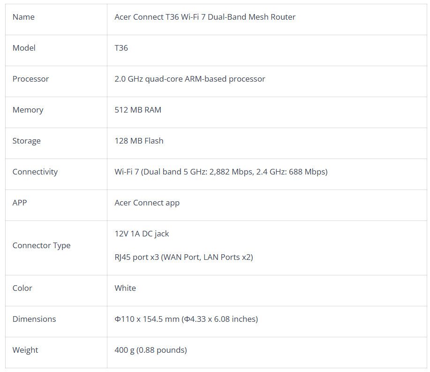Image resolution: width=430 pixels, height=372 pixels.
Task: Click the 12V 1A DC jack text
Action: coord(142,234)
